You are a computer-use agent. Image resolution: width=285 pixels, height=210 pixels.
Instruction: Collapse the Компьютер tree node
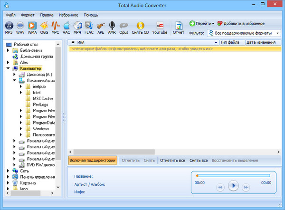(x=9, y=69)
